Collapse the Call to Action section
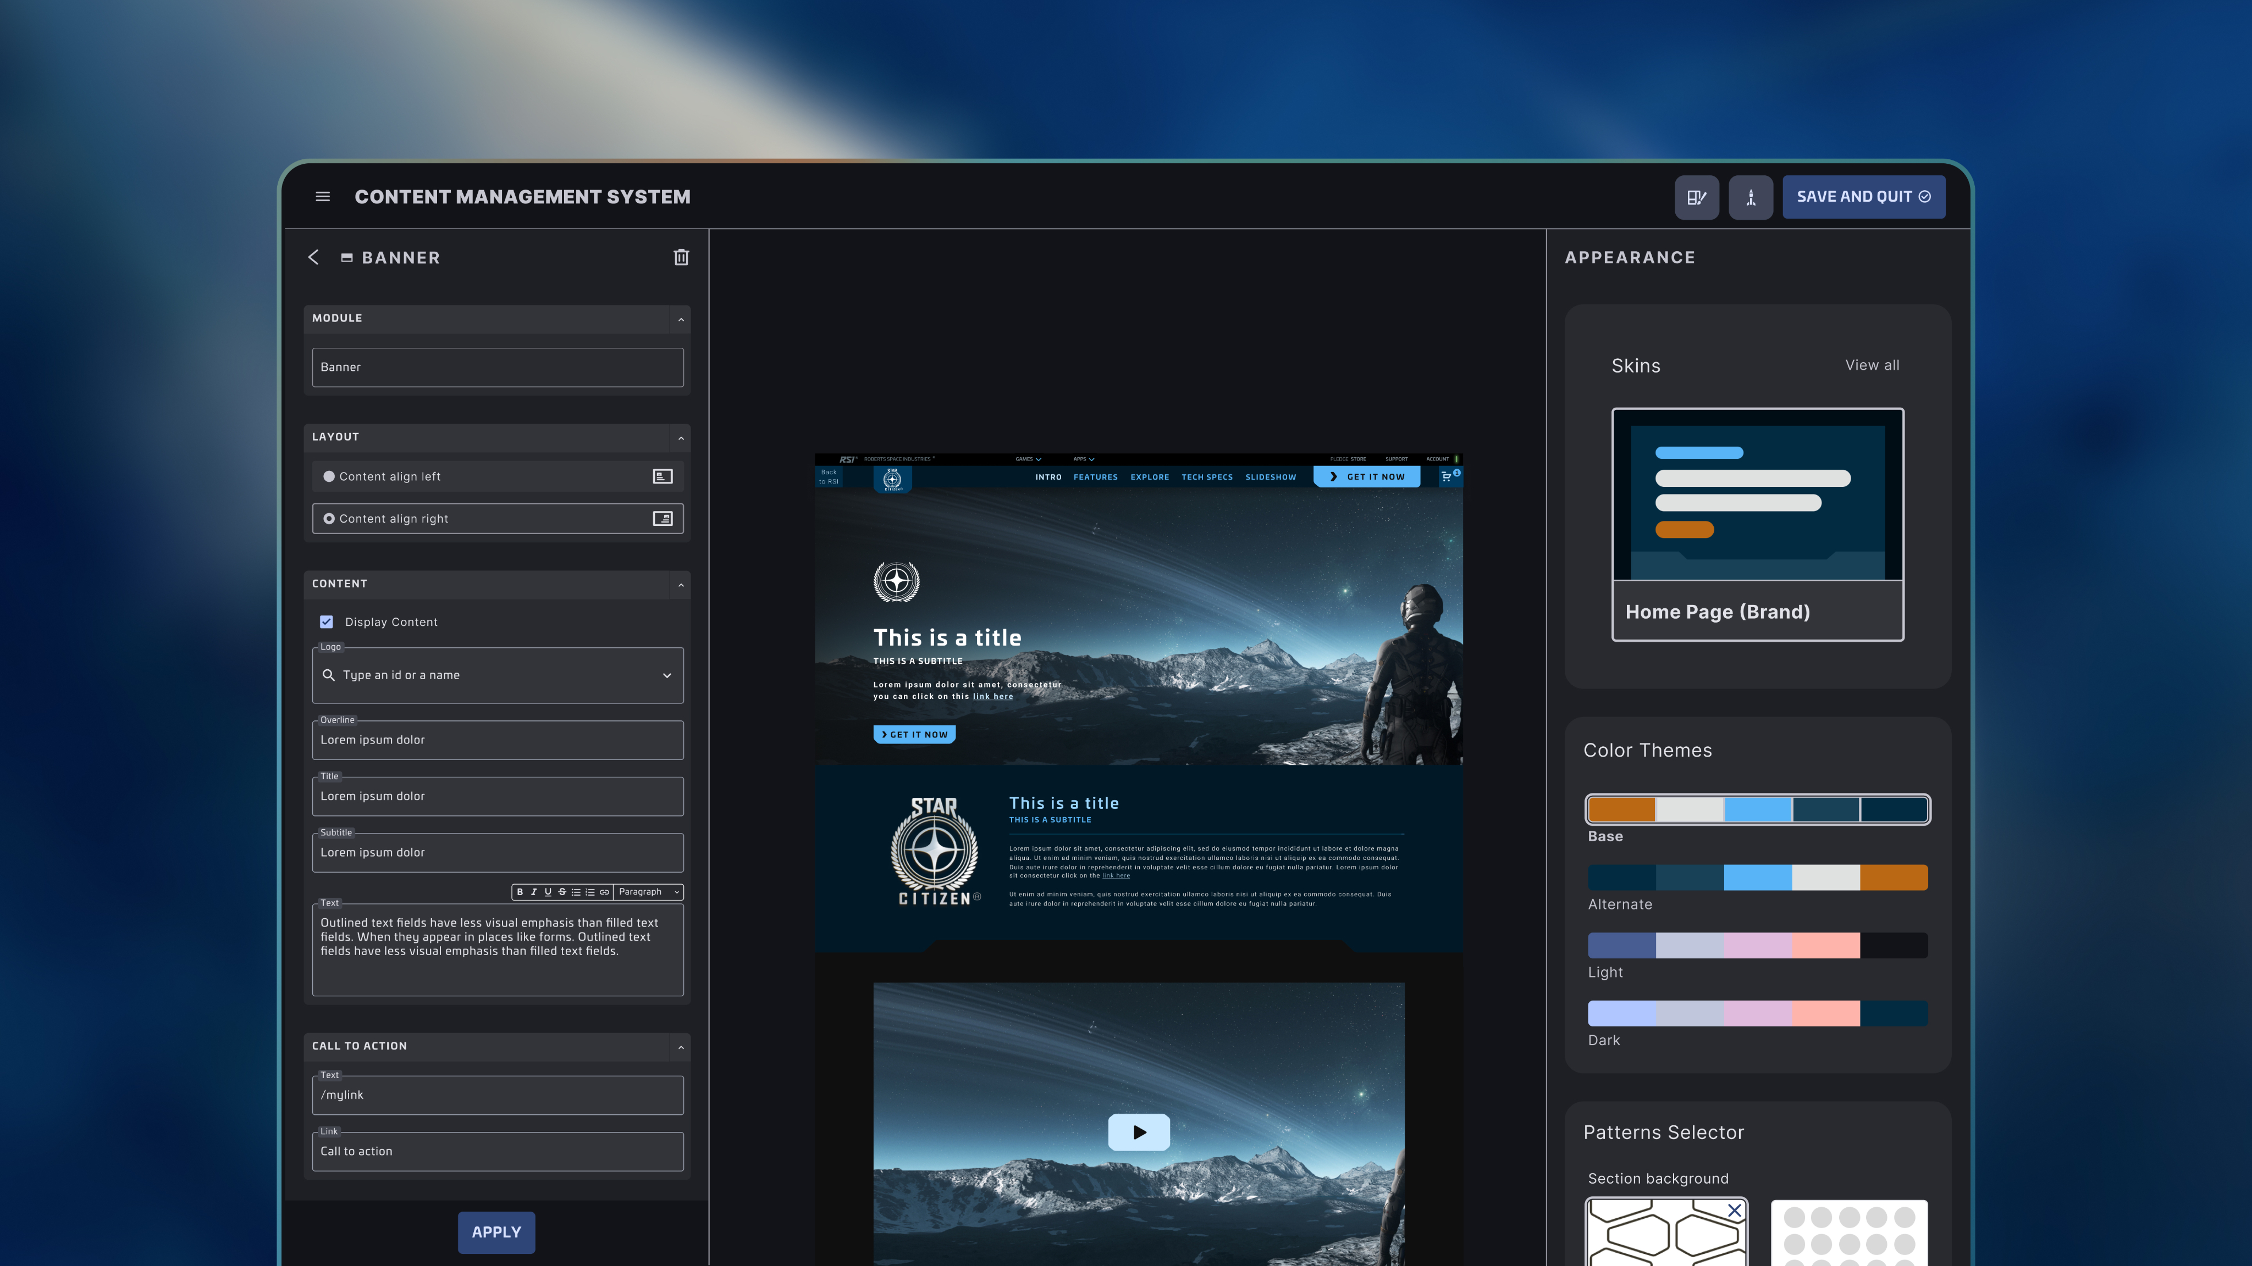 681,1047
